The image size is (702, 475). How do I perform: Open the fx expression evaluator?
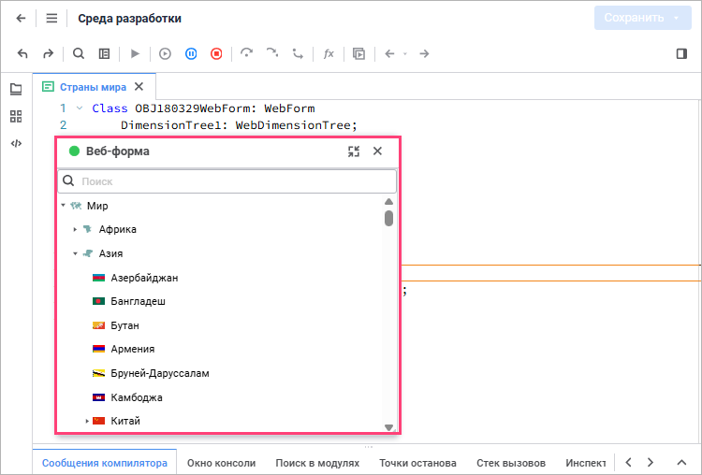click(329, 53)
